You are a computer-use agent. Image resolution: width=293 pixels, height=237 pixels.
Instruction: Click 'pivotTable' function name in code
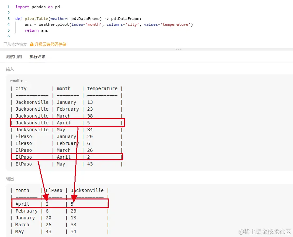point(36,19)
